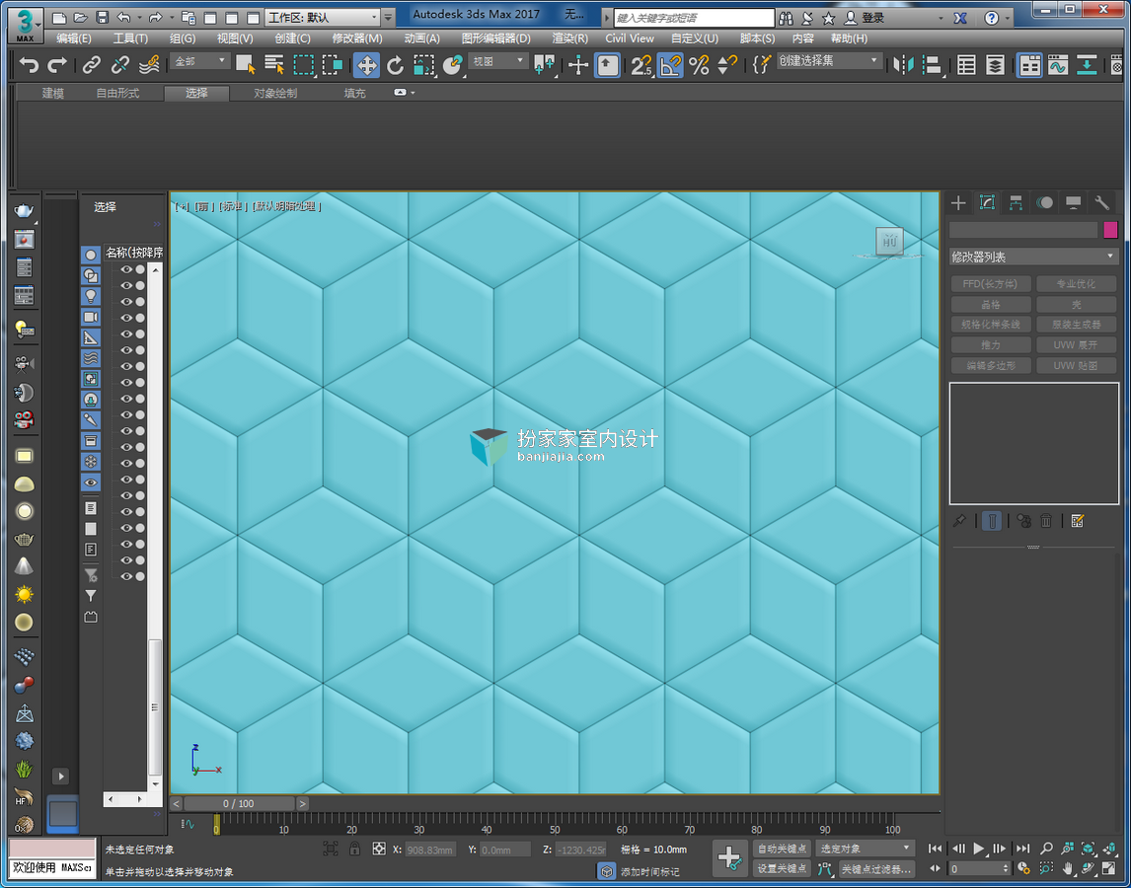Expand the 修改器列表 modifier list dropdown
Image resolution: width=1131 pixels, height=888 pixels.
[x=1033, y=257]
